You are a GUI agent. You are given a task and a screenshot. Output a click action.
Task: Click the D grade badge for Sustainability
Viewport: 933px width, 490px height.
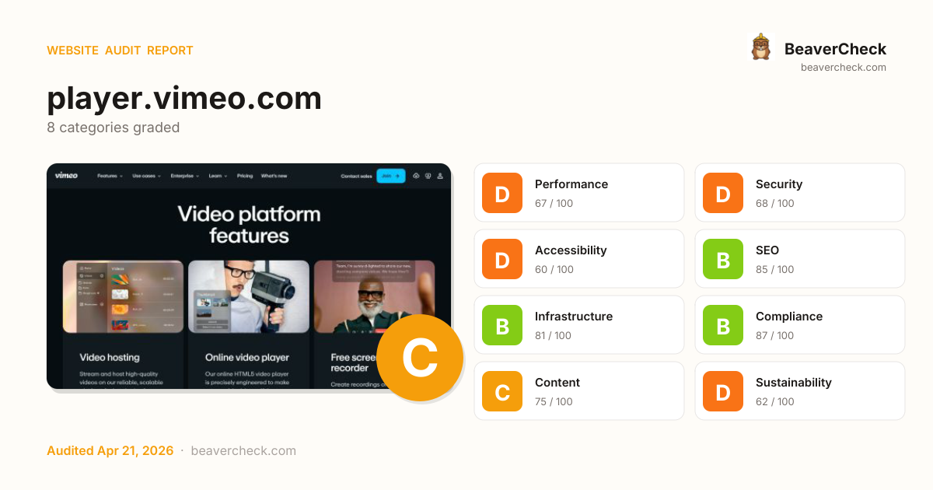[723, 391]
